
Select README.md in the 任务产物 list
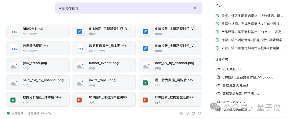pyautogui.click(x=232, y=69)
